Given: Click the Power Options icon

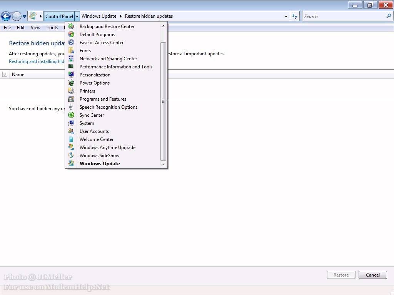Looking at the screenshot, I should [71, 83].
